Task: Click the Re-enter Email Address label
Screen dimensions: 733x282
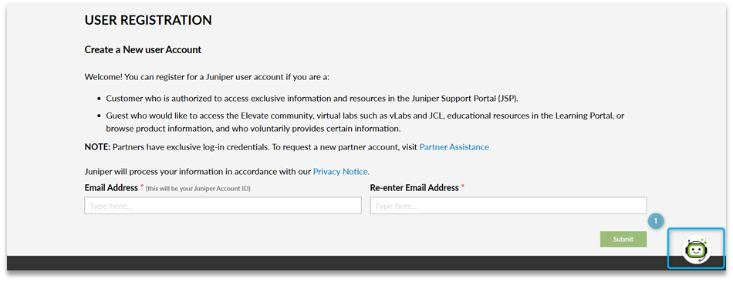Action: 414,188
